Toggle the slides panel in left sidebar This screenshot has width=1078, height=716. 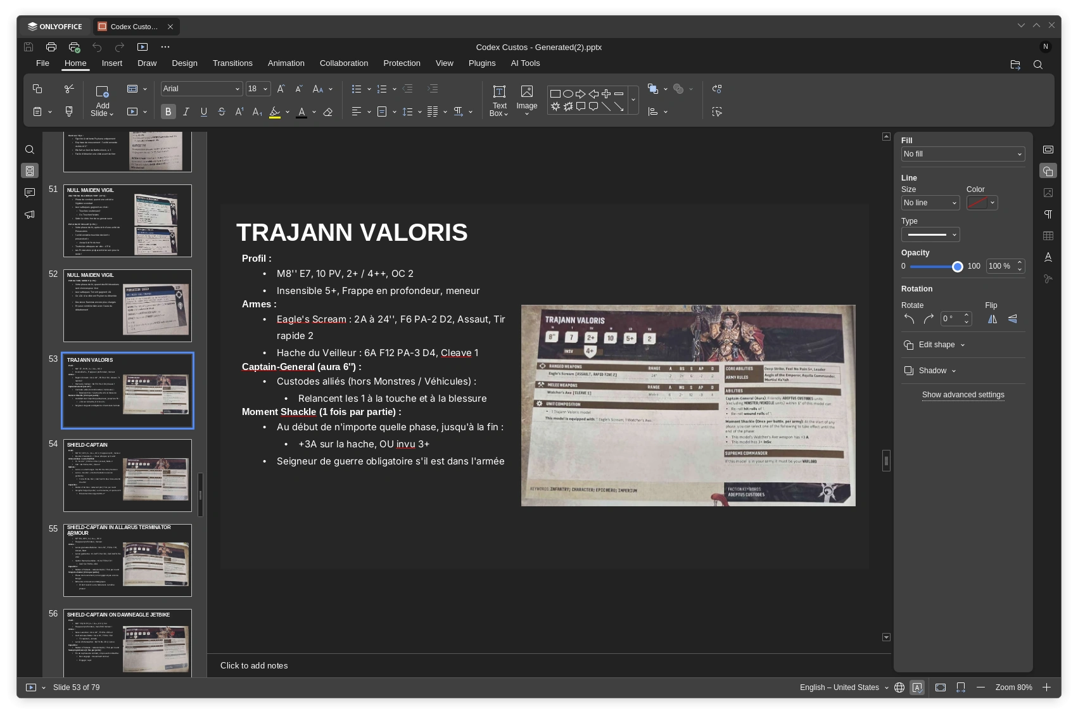tap(30, 171)
